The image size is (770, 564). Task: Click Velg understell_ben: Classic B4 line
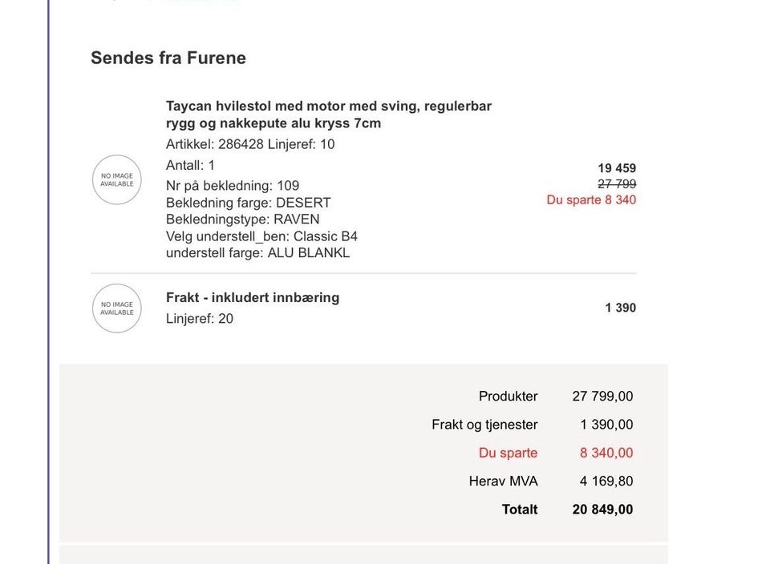pyautogui.click(x=261, y=236)
